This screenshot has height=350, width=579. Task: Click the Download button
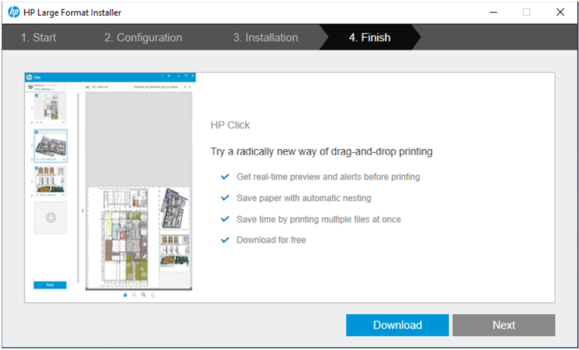(x=397, y=325)
